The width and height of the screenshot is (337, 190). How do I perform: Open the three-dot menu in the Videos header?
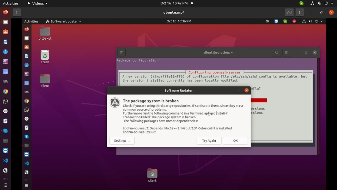[x=300, y=12]
